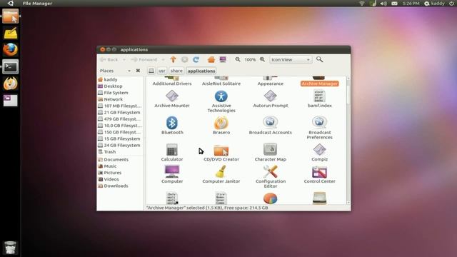Open search for files magnifier
Viewport: 457px width, 257px height.
(x=319, y=59)
